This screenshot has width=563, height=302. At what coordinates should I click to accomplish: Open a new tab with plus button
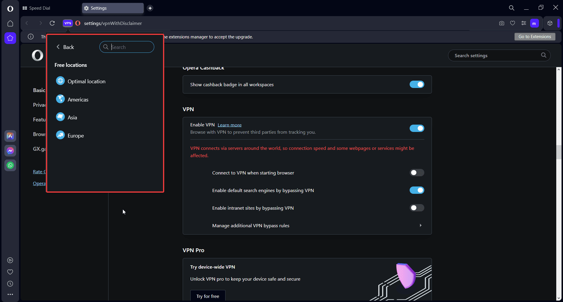150,8
